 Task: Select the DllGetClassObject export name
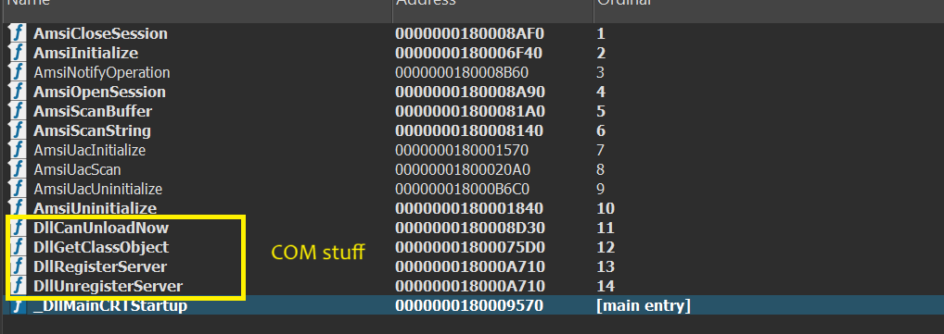(101, 247)
